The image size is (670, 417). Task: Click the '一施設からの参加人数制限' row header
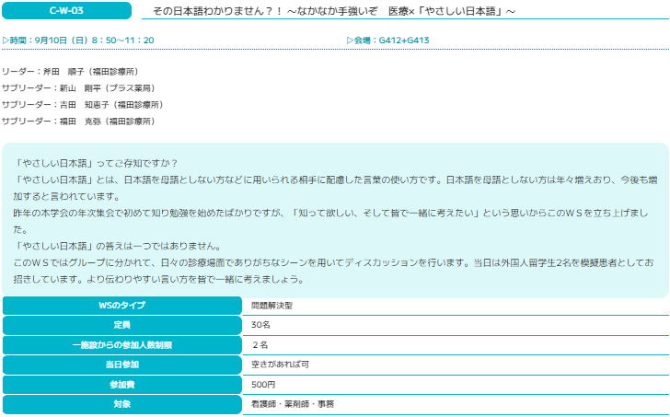click(x=122, y=345)
